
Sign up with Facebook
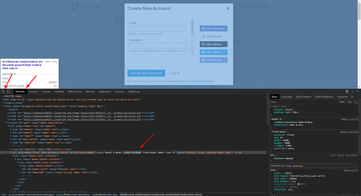click(213, 29)
